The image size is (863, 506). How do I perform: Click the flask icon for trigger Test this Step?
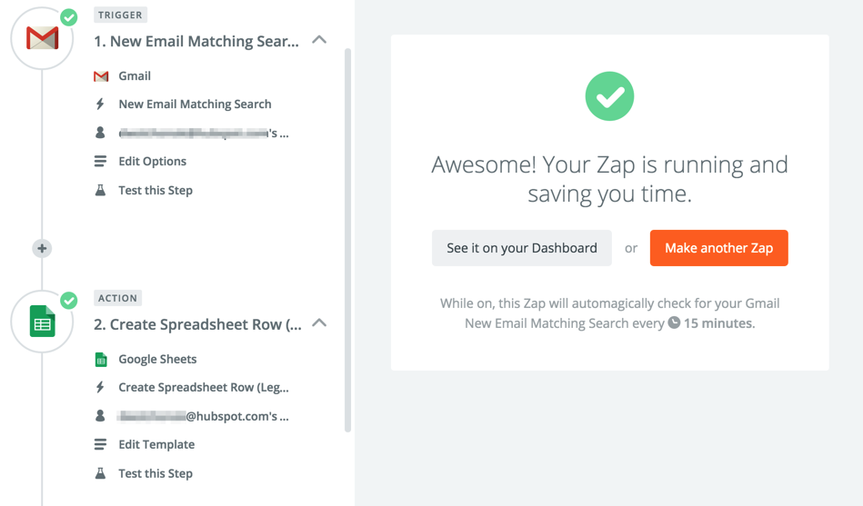(x=101, y=190)
